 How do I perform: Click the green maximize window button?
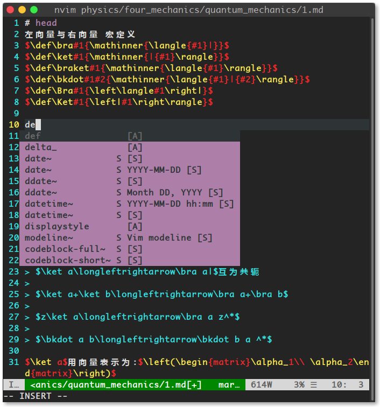pyautogui.click(x=34, y=10)
